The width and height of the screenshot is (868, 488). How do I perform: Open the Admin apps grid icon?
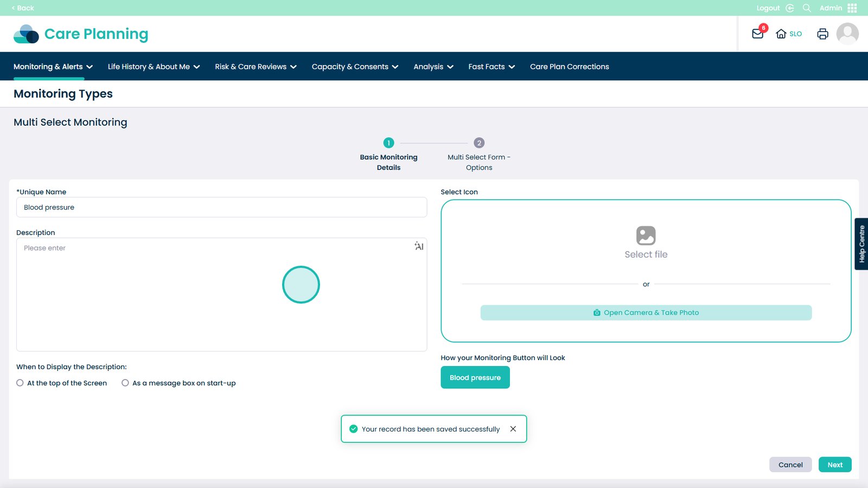pyautogui.click(x=852, y=8)
